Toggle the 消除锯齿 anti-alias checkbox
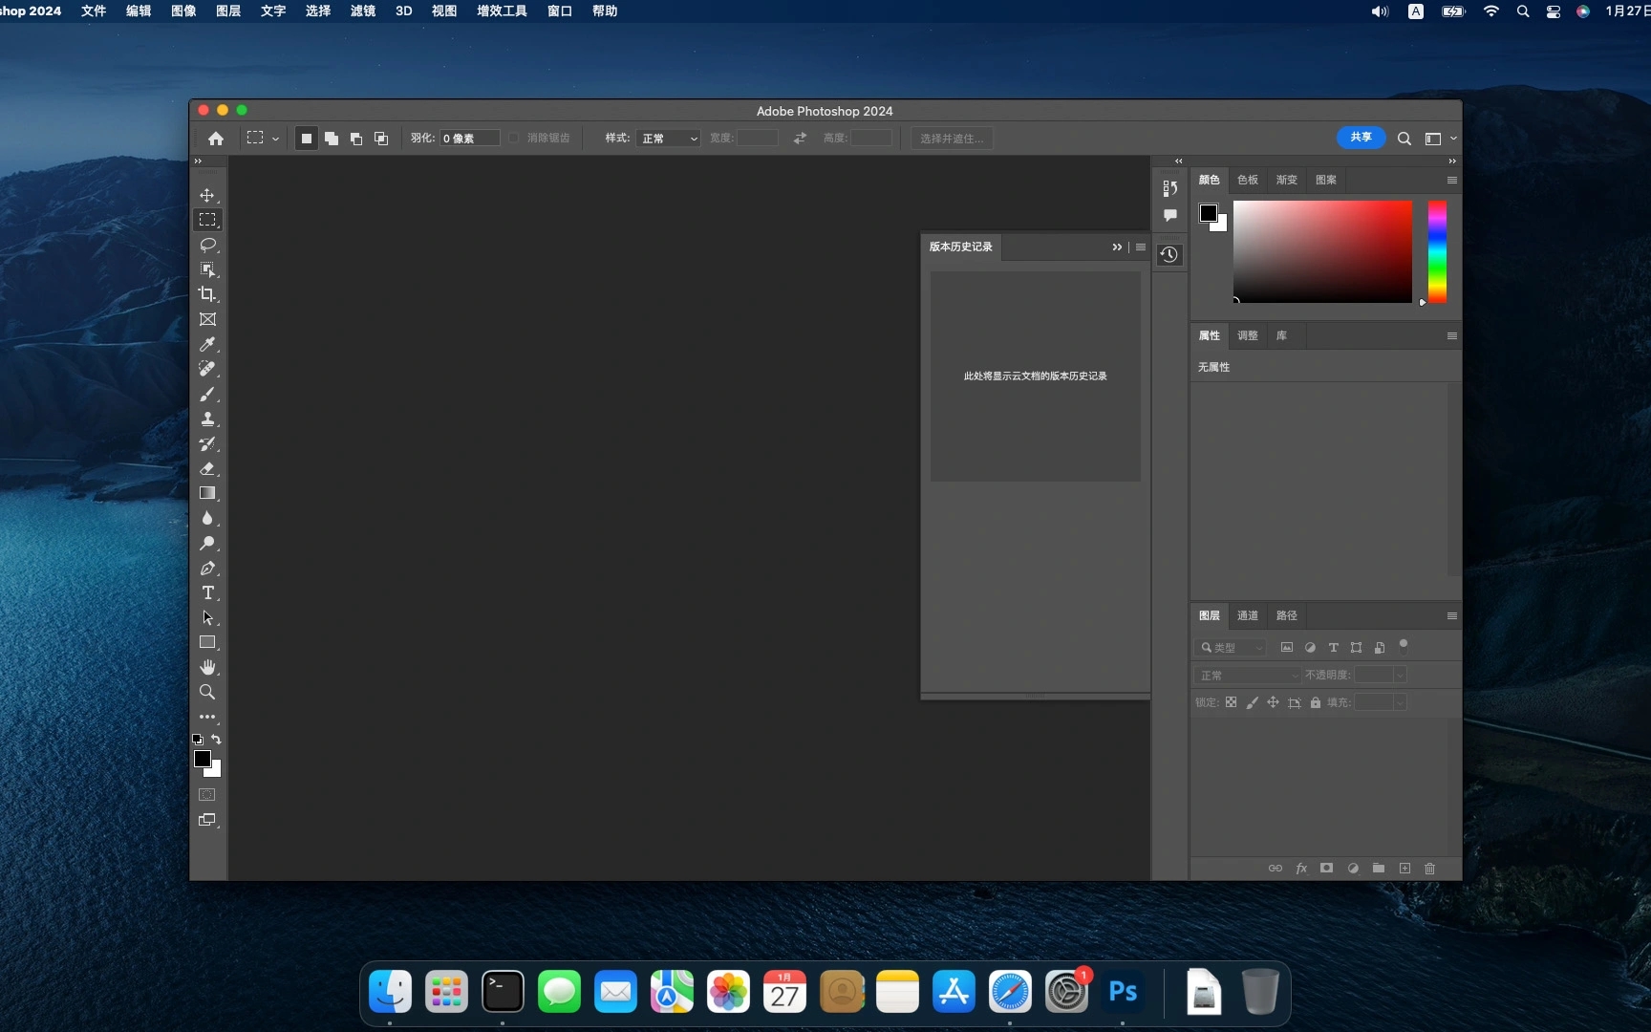 tap(514, 139)
